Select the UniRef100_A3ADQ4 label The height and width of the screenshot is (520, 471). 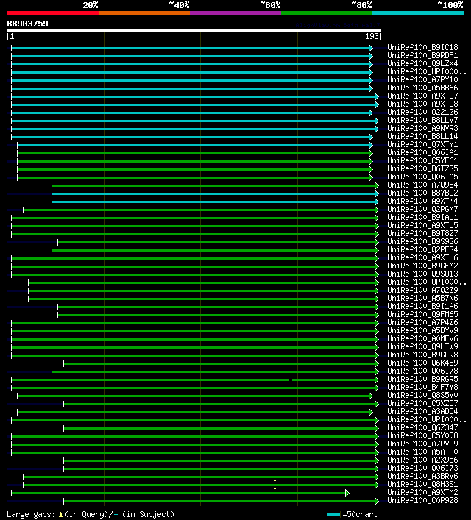point(422,412)
